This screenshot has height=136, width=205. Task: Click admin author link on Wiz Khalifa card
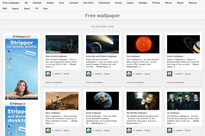(x=139, y=131)
